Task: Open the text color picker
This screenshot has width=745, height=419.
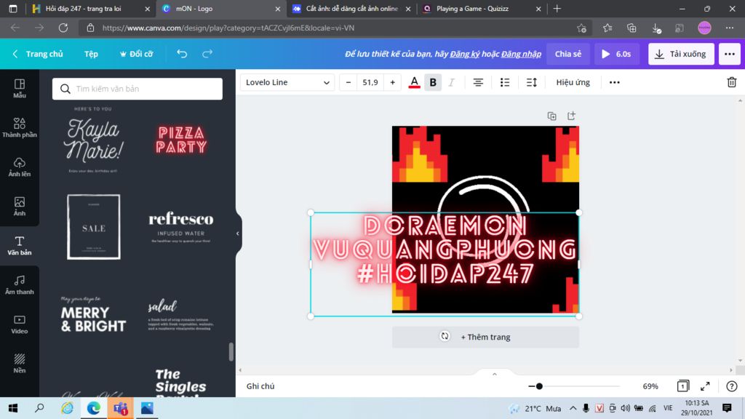Action: pos(414,83)
